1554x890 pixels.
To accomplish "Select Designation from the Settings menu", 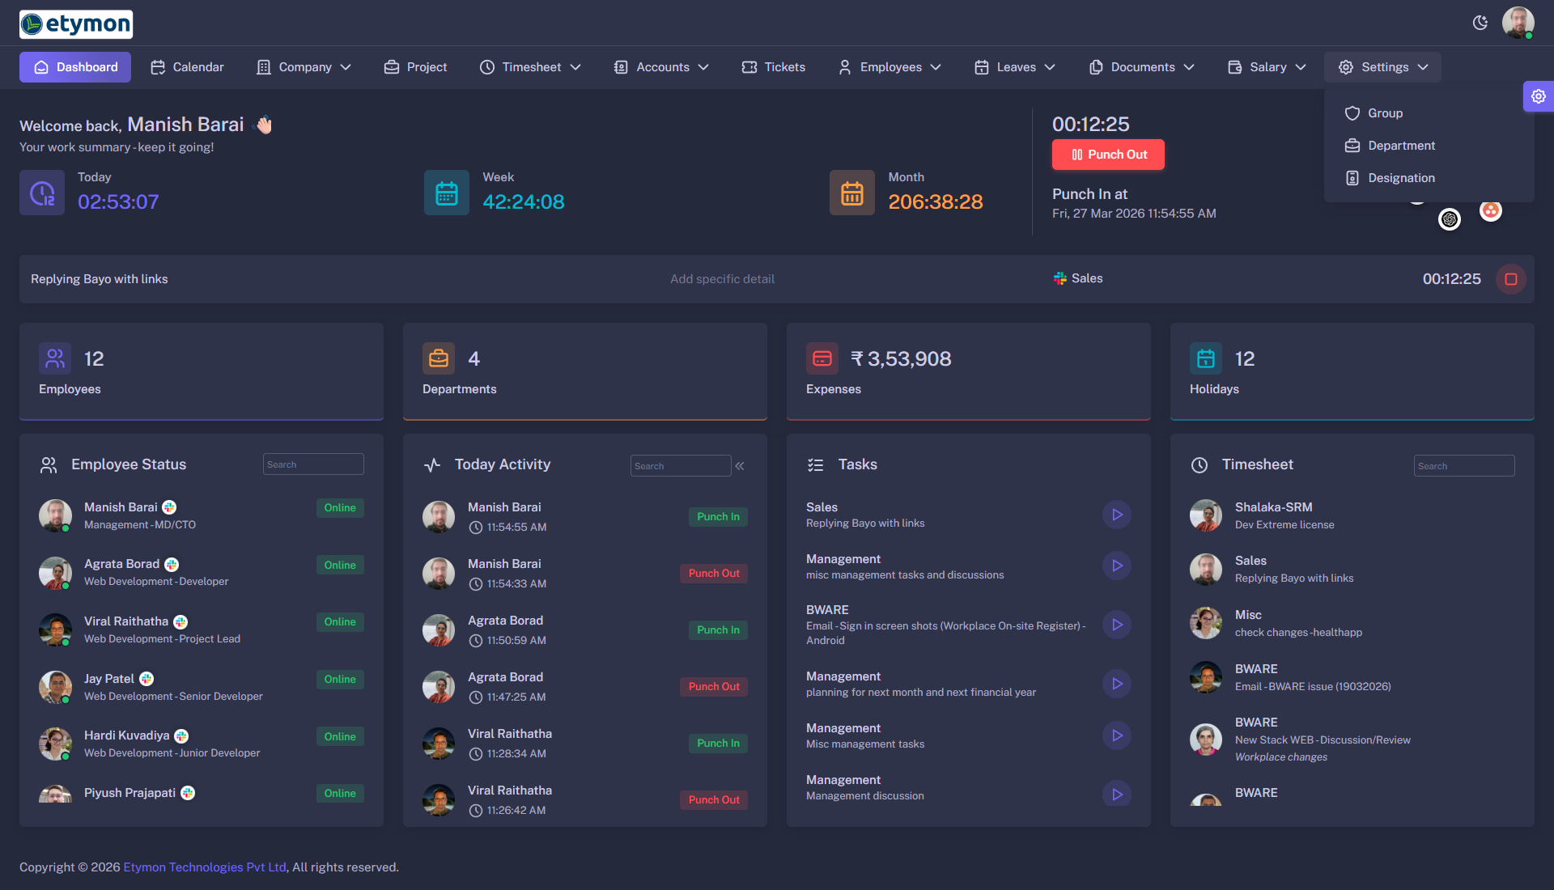I will [1401, 178].
